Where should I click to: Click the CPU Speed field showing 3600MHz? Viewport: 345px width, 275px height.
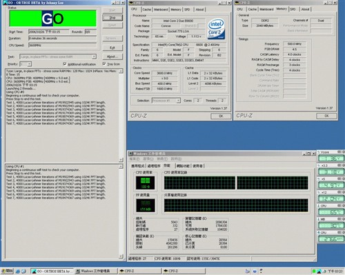coord(63,45)
